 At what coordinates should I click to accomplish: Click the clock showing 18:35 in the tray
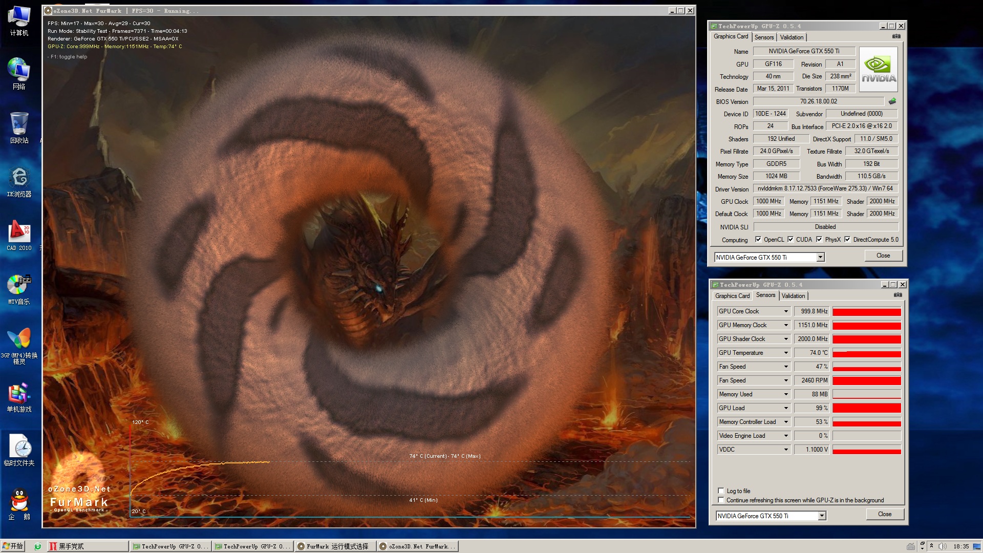coord(961,546)
